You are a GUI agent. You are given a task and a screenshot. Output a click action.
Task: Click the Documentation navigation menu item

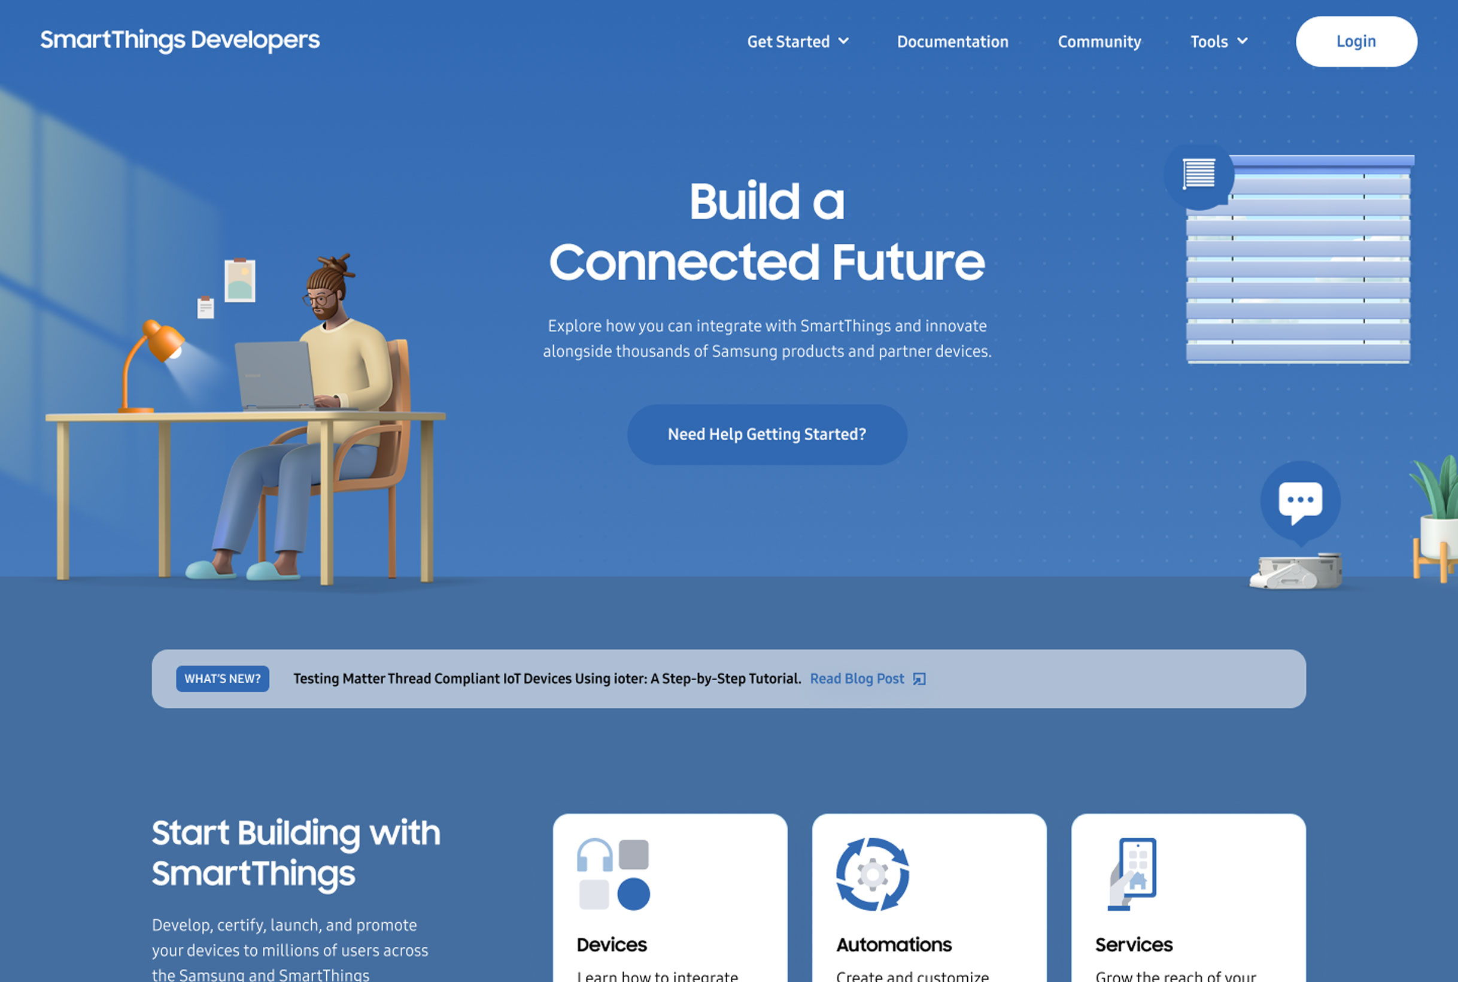click(952, 41)
